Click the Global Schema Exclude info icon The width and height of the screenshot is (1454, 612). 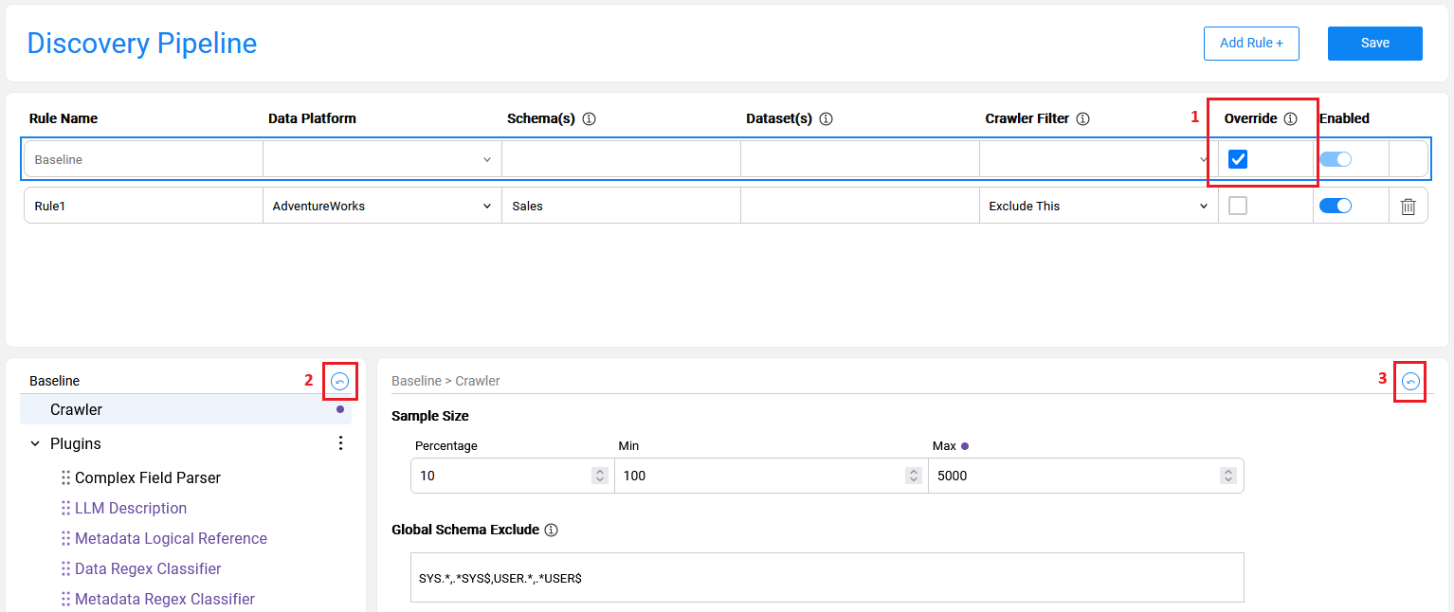(x=552, y=530)
